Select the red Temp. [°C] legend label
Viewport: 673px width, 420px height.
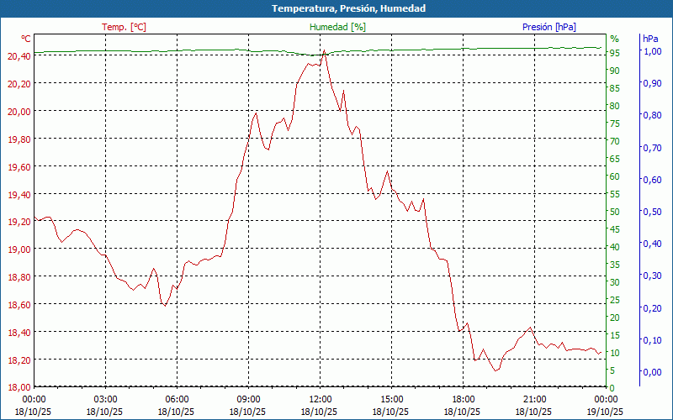tap(124, 27)
